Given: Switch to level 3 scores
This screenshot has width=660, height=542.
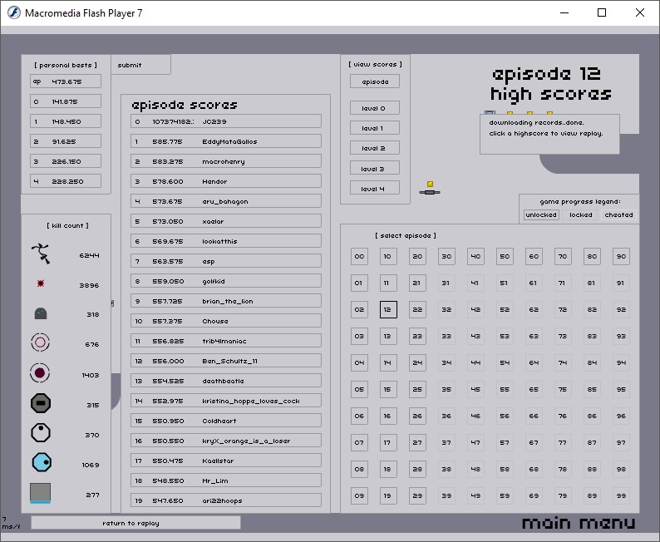Looking at the screenshot, I should click(374, 169).
